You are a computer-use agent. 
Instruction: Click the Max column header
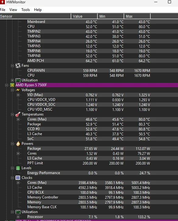(137, 16)
